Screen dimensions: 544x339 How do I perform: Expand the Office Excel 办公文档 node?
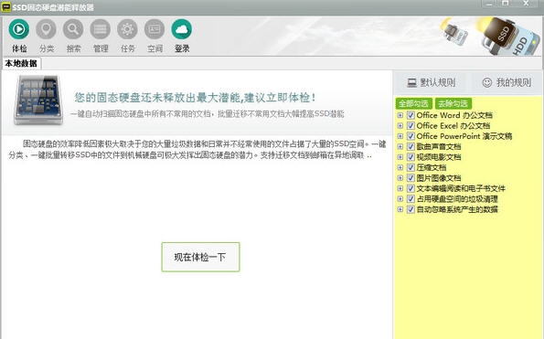pos(400,125)
